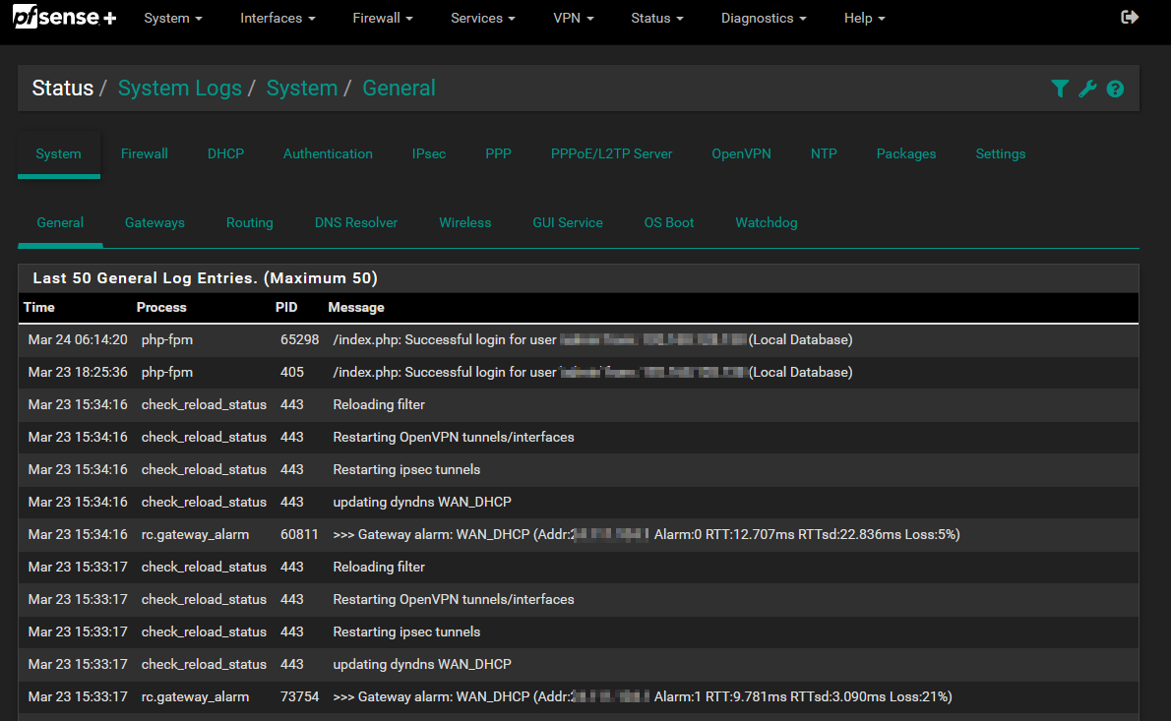Image resolution: width=1171 pixels, height=721 pixels.
Task: Switch to the Authentication log tab
Action: pos(328,153)
